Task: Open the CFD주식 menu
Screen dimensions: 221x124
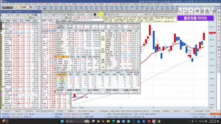Action: (89, 4)
